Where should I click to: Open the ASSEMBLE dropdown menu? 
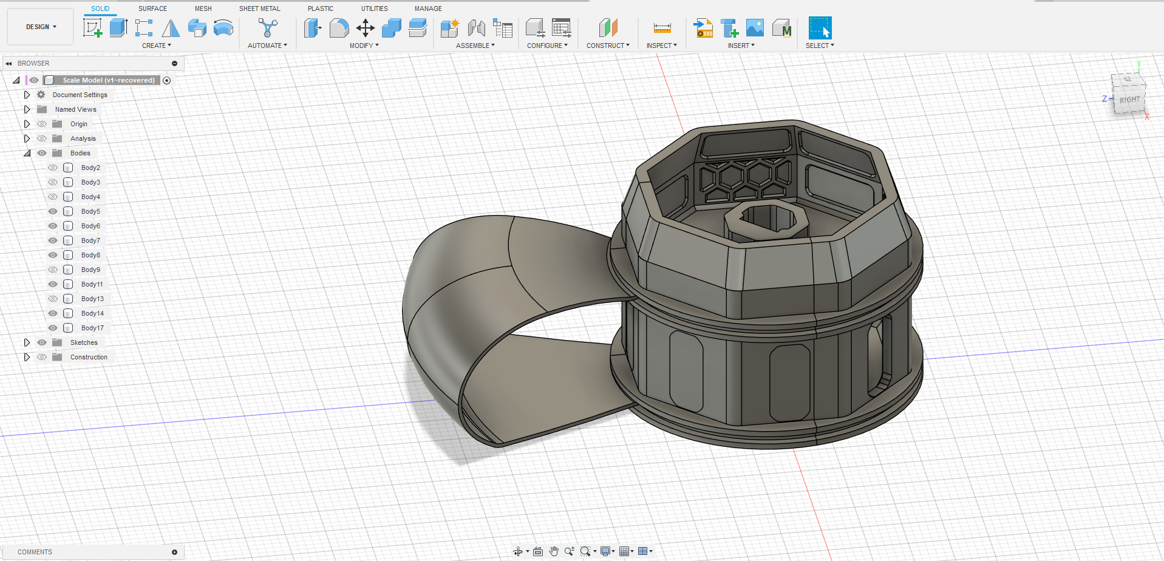(475, 46)
